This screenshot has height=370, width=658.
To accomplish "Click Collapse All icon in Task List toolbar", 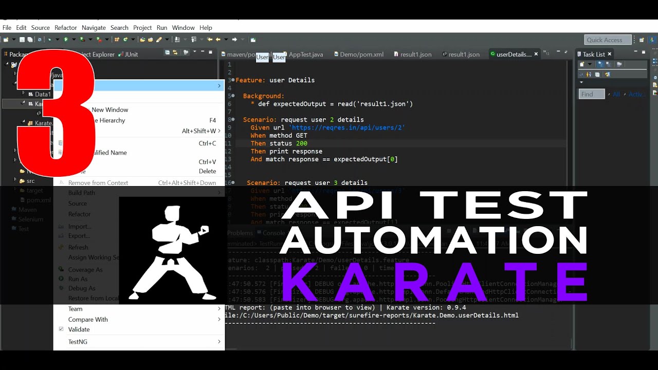I will click(x=597, y=75).
